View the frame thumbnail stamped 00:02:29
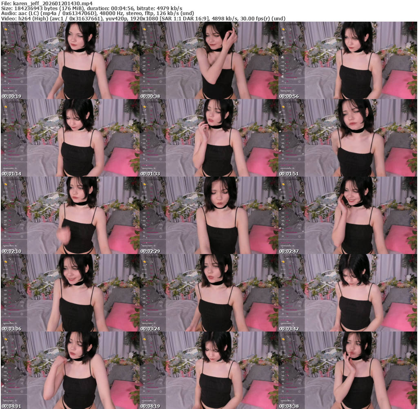The image size is (418, 409). point(209,215)
